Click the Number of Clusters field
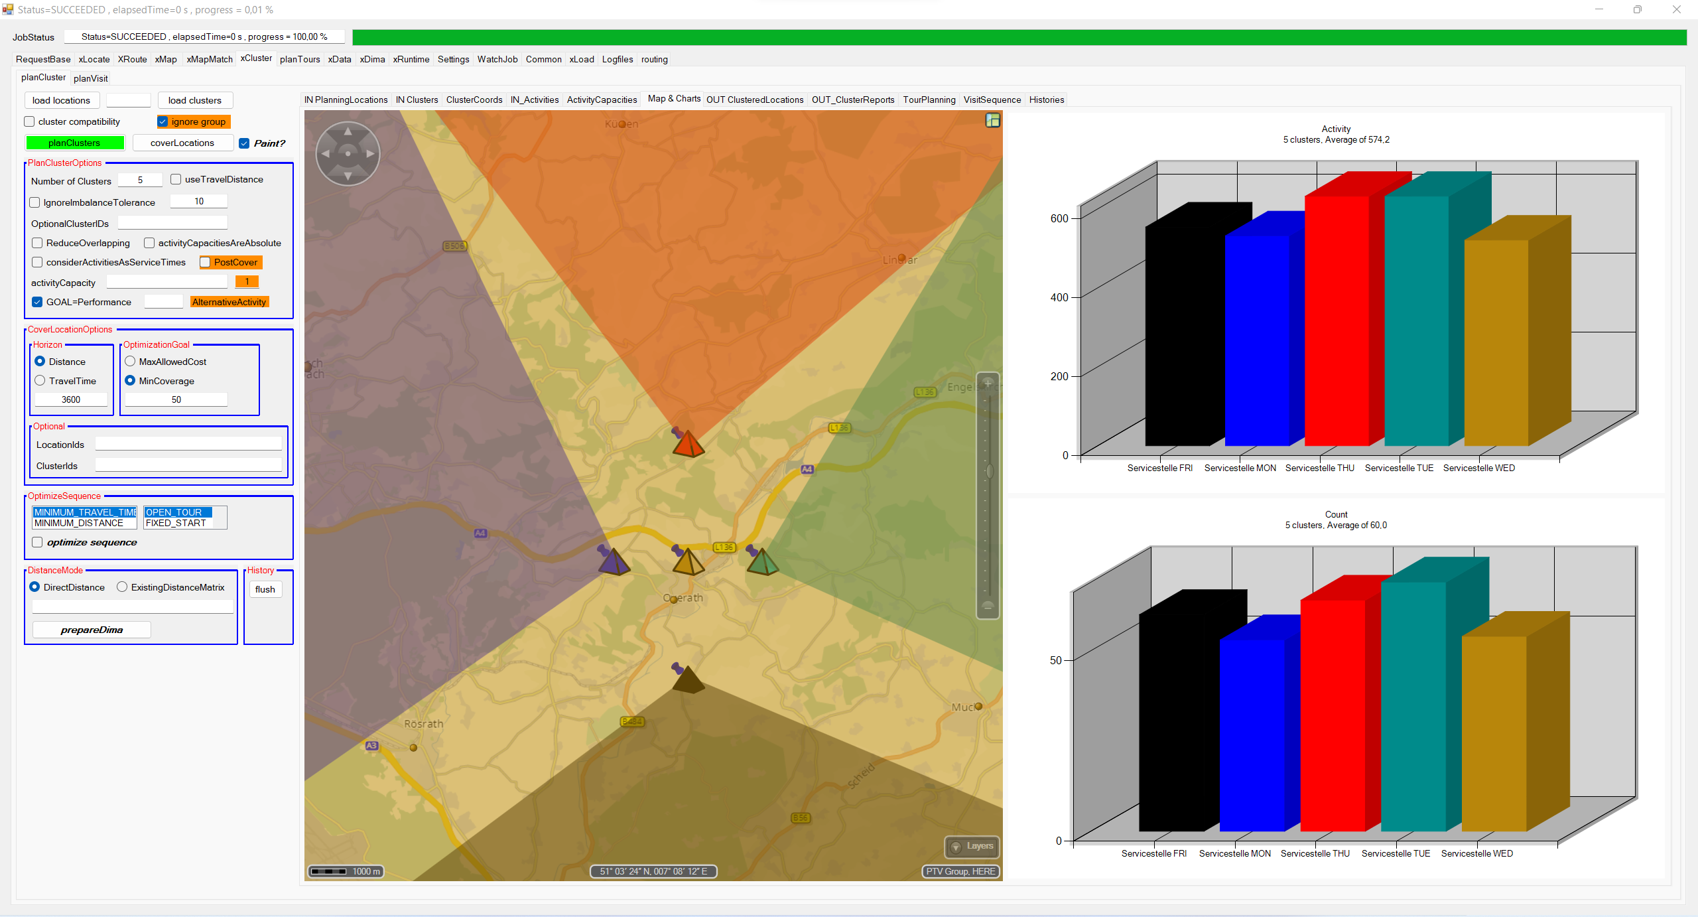Viewport: 1698px width, 917px height. pos(140,180)
